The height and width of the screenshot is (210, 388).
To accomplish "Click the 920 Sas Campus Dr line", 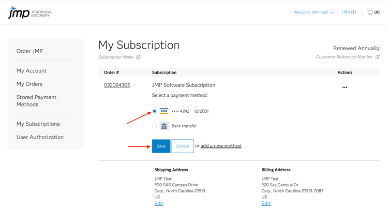I will click(280, 185).
